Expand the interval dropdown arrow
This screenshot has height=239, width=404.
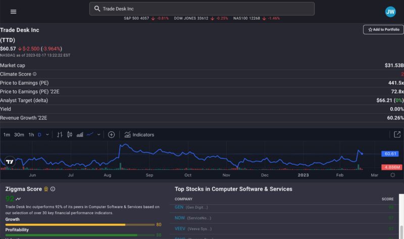click(x=47, y=134)
